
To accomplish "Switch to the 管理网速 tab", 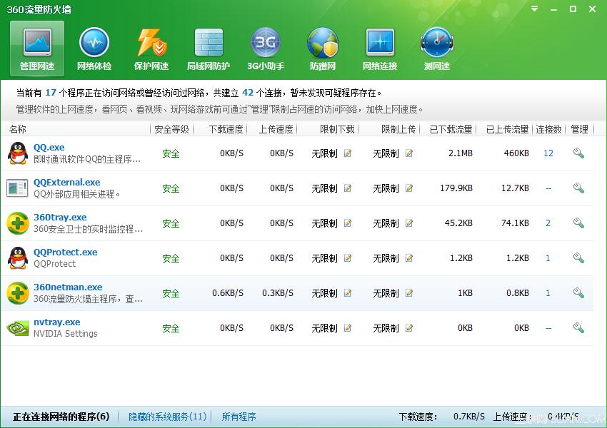I will 36,48.
